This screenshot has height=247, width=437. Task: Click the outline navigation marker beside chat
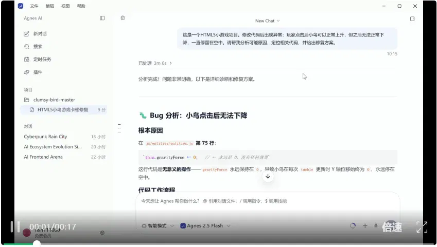click(119, 128)
